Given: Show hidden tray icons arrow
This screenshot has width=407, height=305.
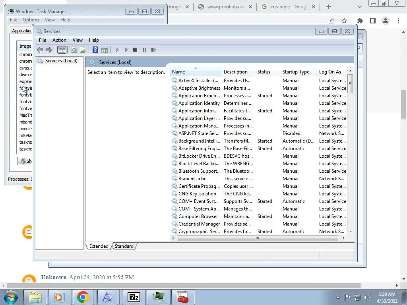Looking at the screenshot, I should point(338,297).
